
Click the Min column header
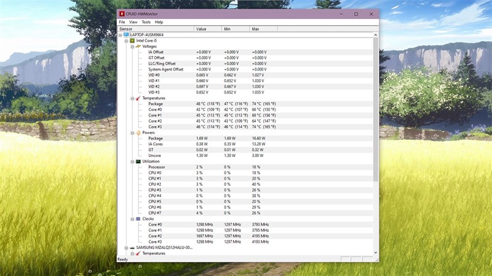tap(236, 29)
